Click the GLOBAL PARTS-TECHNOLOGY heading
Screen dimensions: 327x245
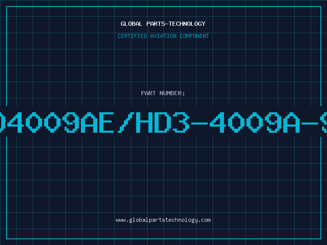(x=163, y=24)
